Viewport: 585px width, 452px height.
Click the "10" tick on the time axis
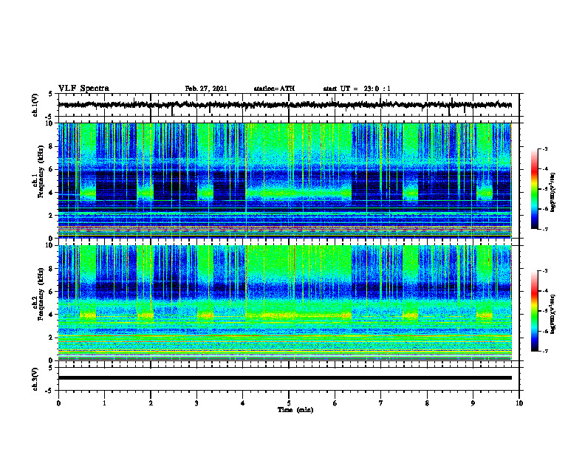tap(519, 403)
